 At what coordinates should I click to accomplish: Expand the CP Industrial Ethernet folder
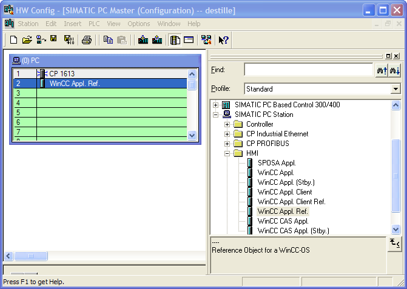click(x=227, y=134)
